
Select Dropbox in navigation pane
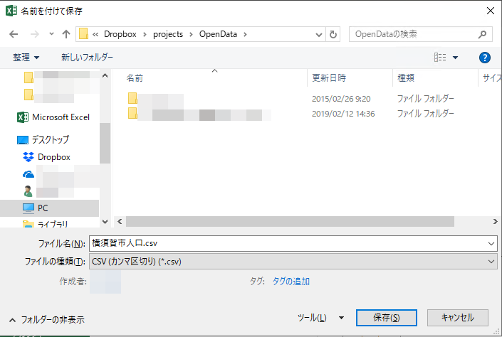point(53,156)
